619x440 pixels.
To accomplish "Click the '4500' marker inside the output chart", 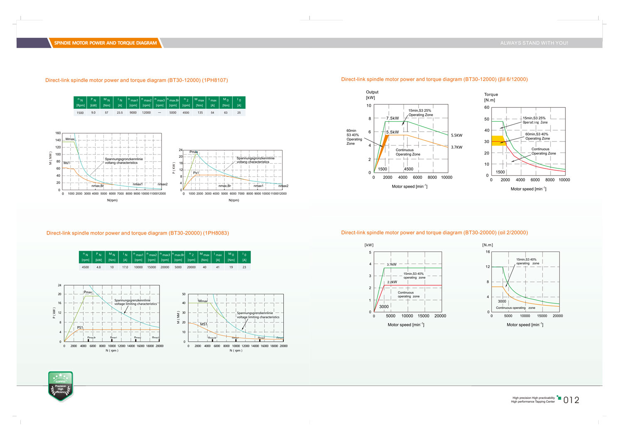I will pyautogui.click(x=408, y=169).
